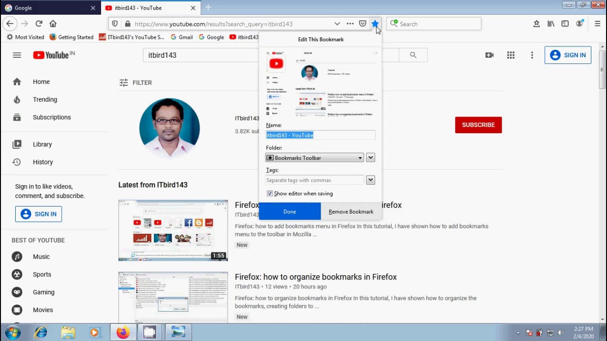This screenshot has height=341, width=607.
Task: Open the YouTube apps grid icon
Action: click(511, 55)
